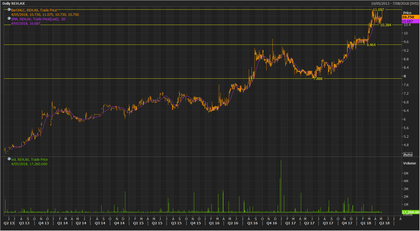Click the Q1 17 quarter label
420x231 pixels.
click(x=290, y=223)
